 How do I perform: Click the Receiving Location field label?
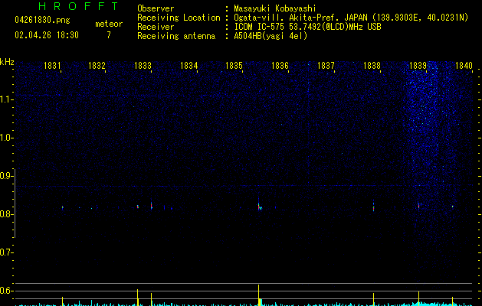[179, 18]
